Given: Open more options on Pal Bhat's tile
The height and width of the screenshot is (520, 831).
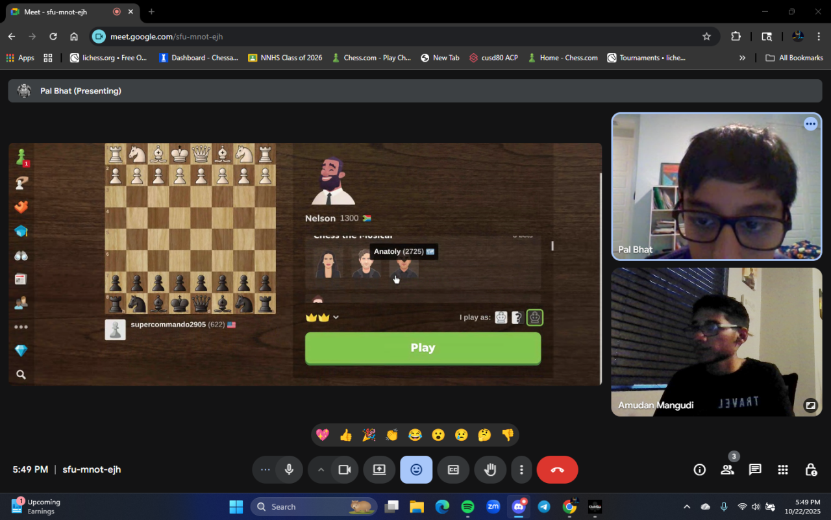Looking at the screenshot, I should point(810,124).
